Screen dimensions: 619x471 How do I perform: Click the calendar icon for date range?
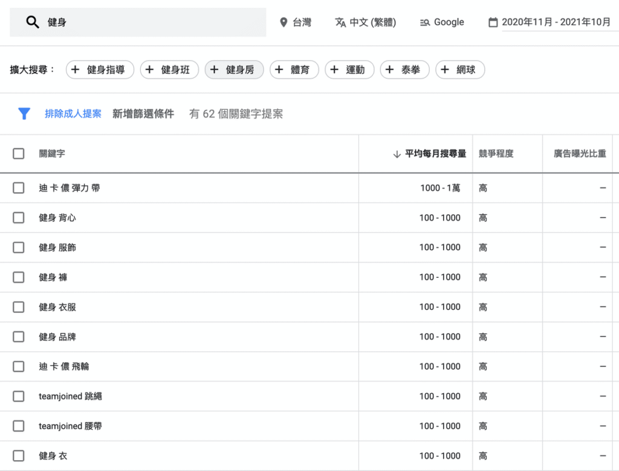point(493,22)
